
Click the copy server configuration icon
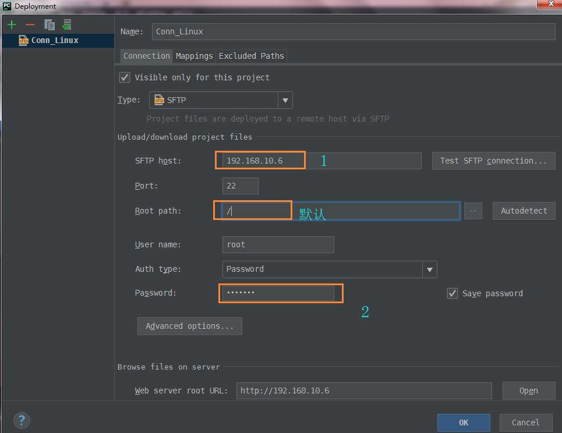[50, 24]
